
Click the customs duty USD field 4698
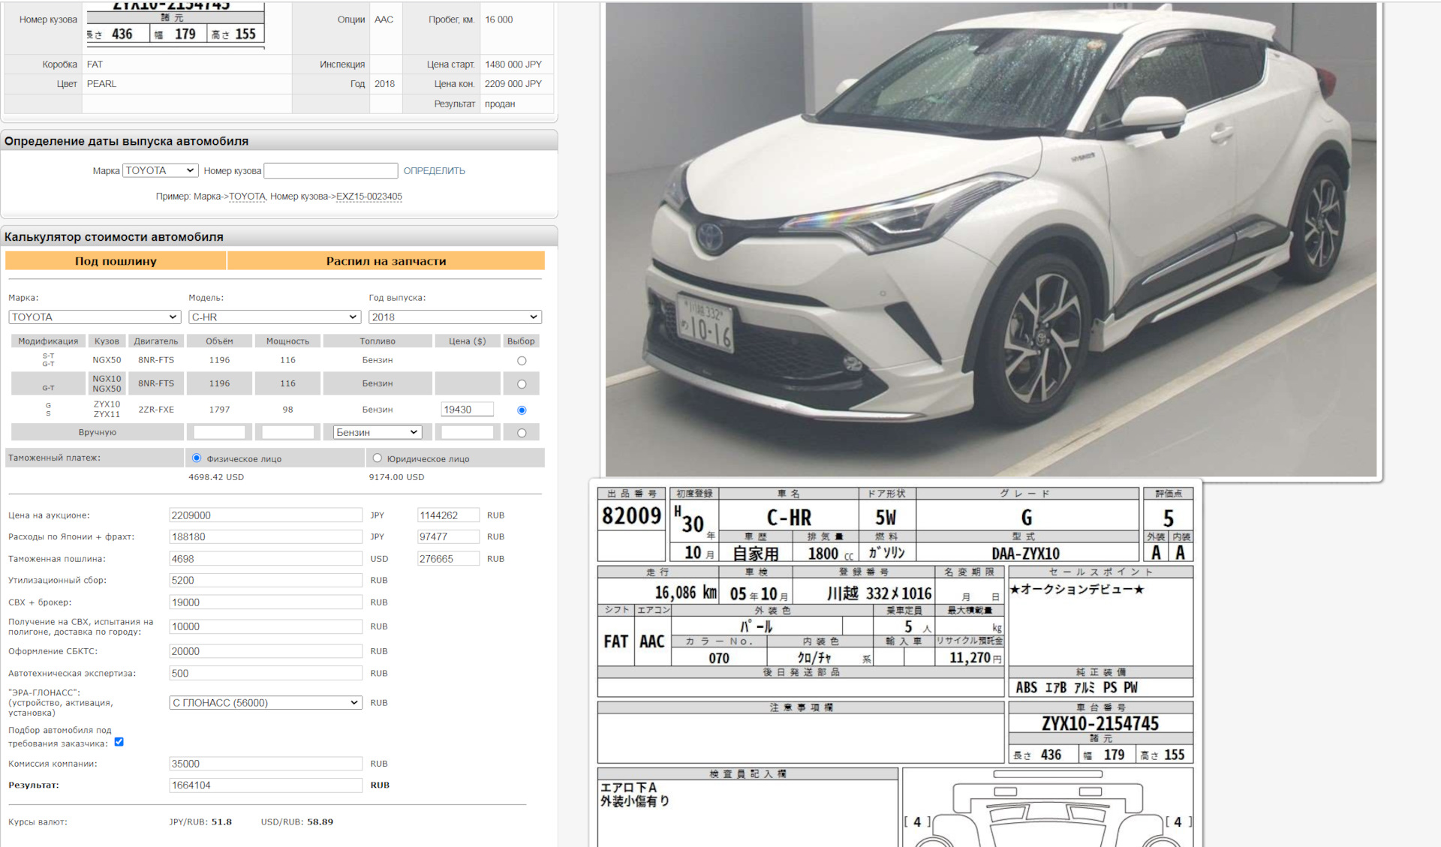pos(266,559)
